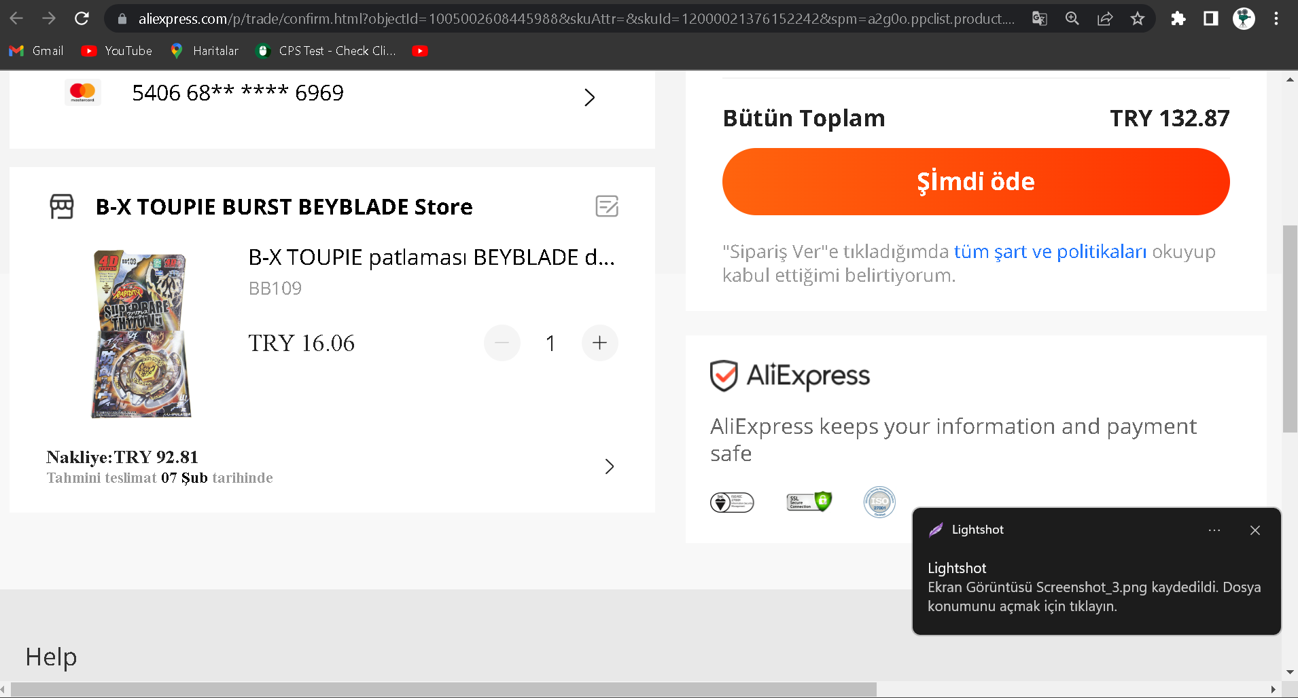
Task: Open the unlabeled YouTube bookmark icon
Action: pos(420,51)
